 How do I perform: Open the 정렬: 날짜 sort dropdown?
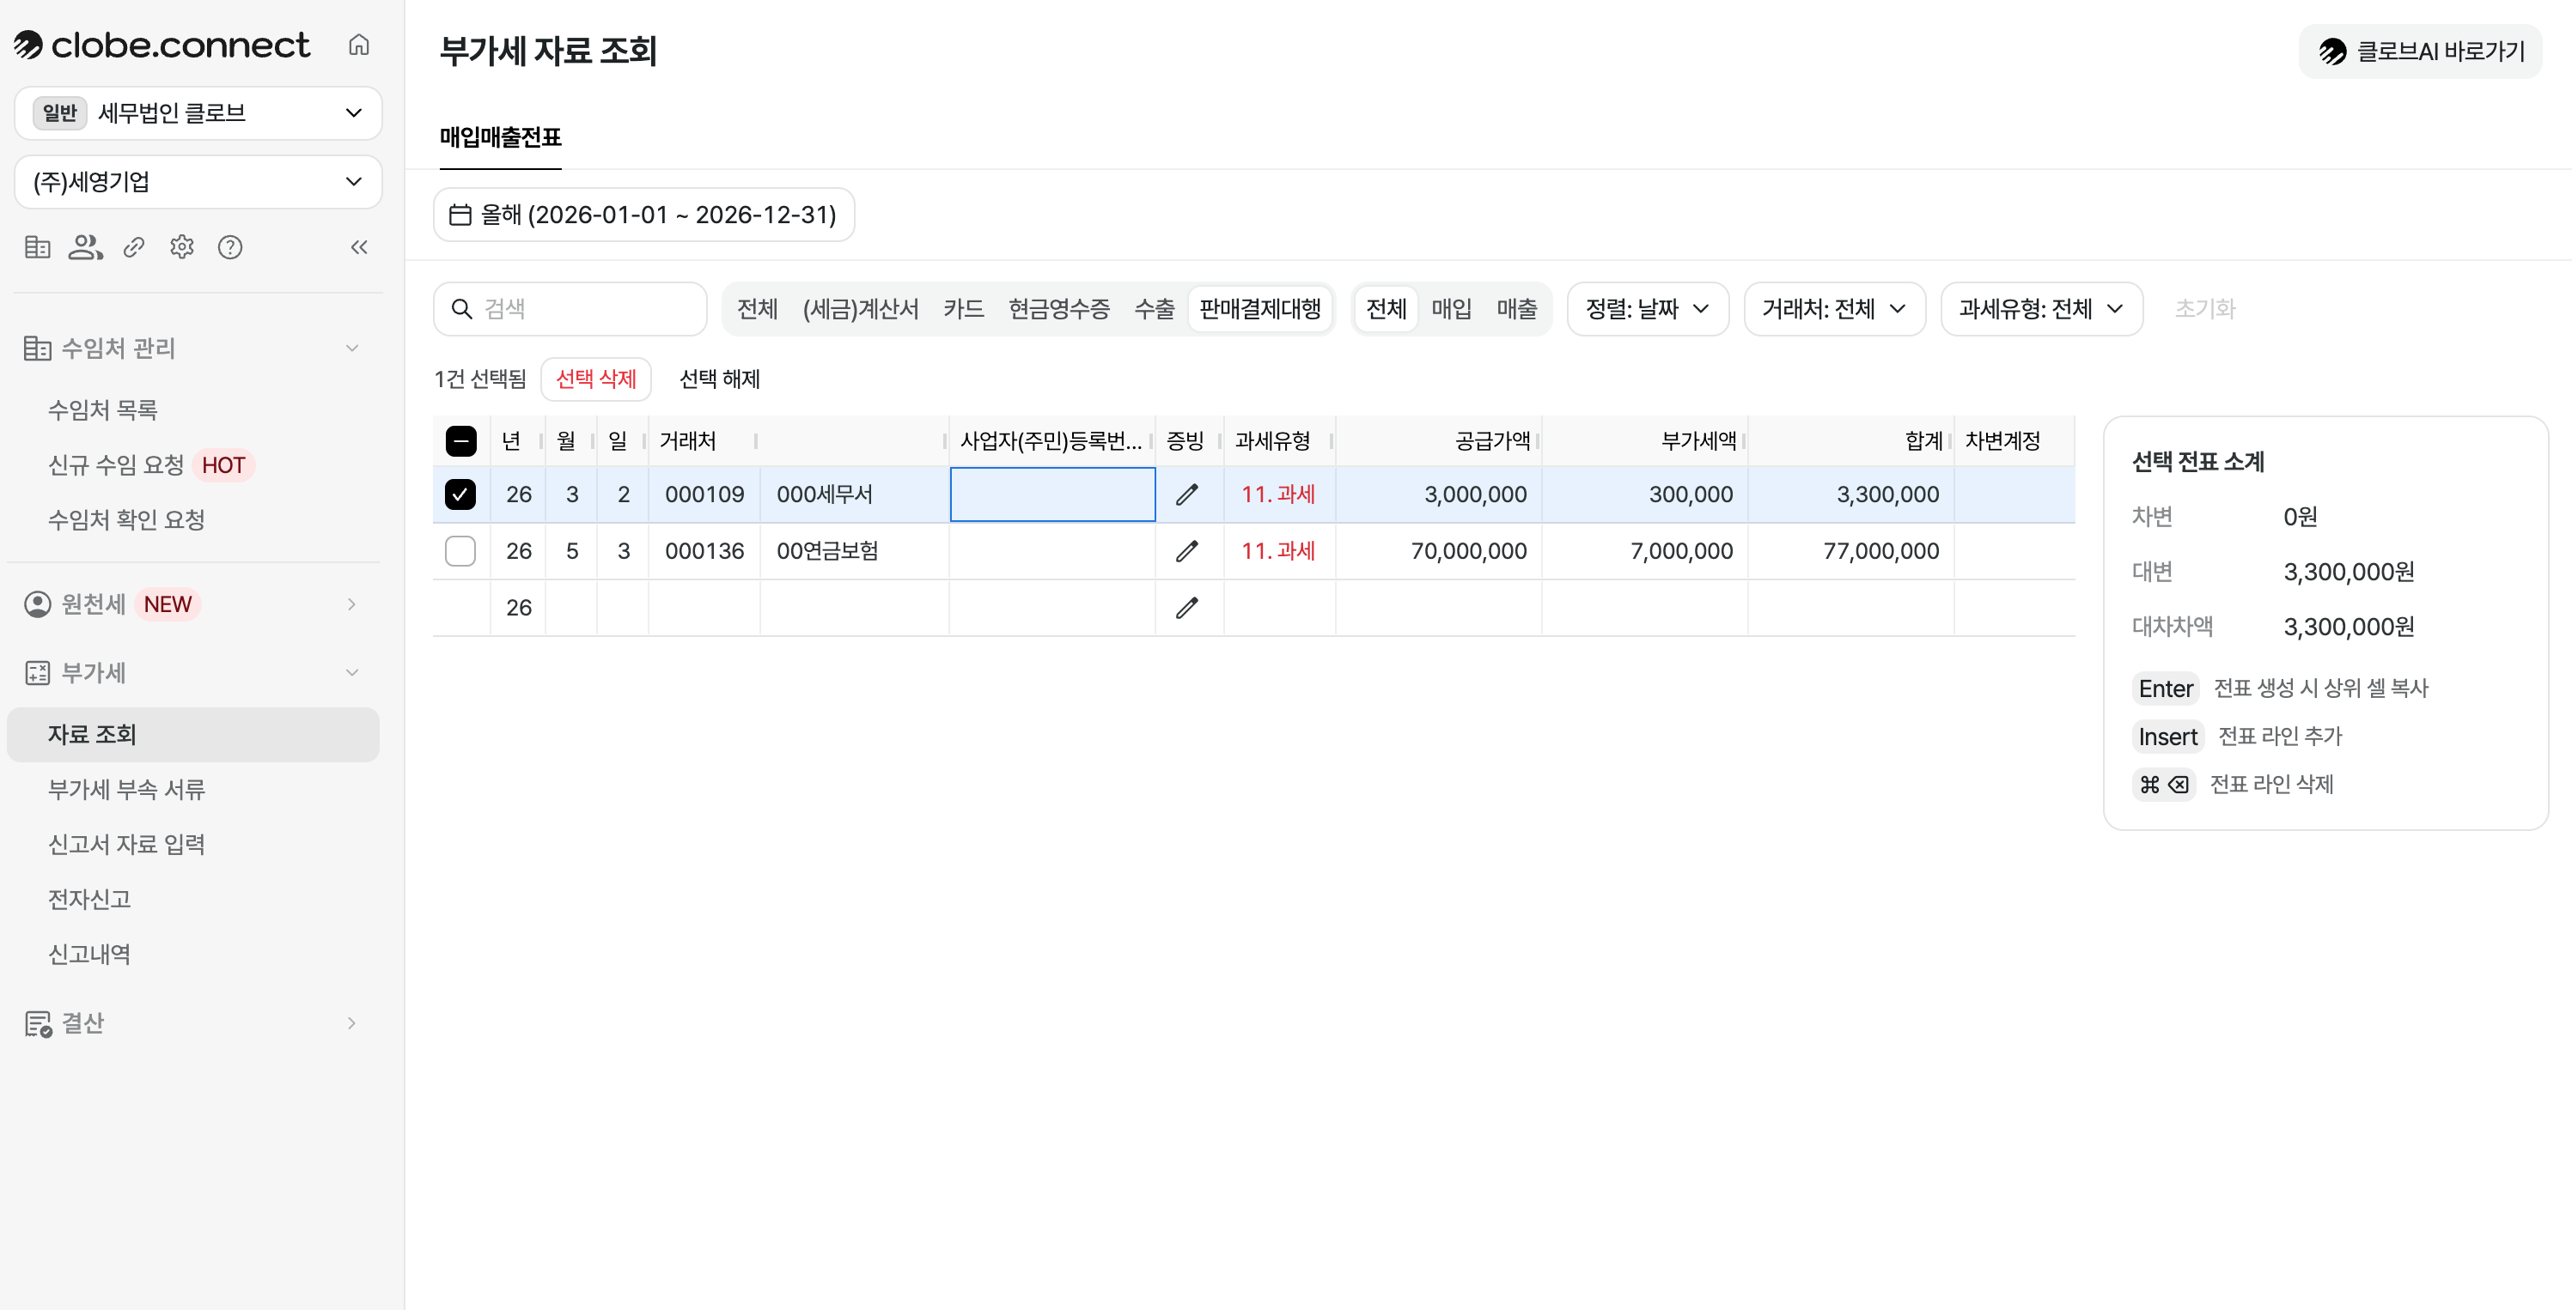pos(1648,309)
